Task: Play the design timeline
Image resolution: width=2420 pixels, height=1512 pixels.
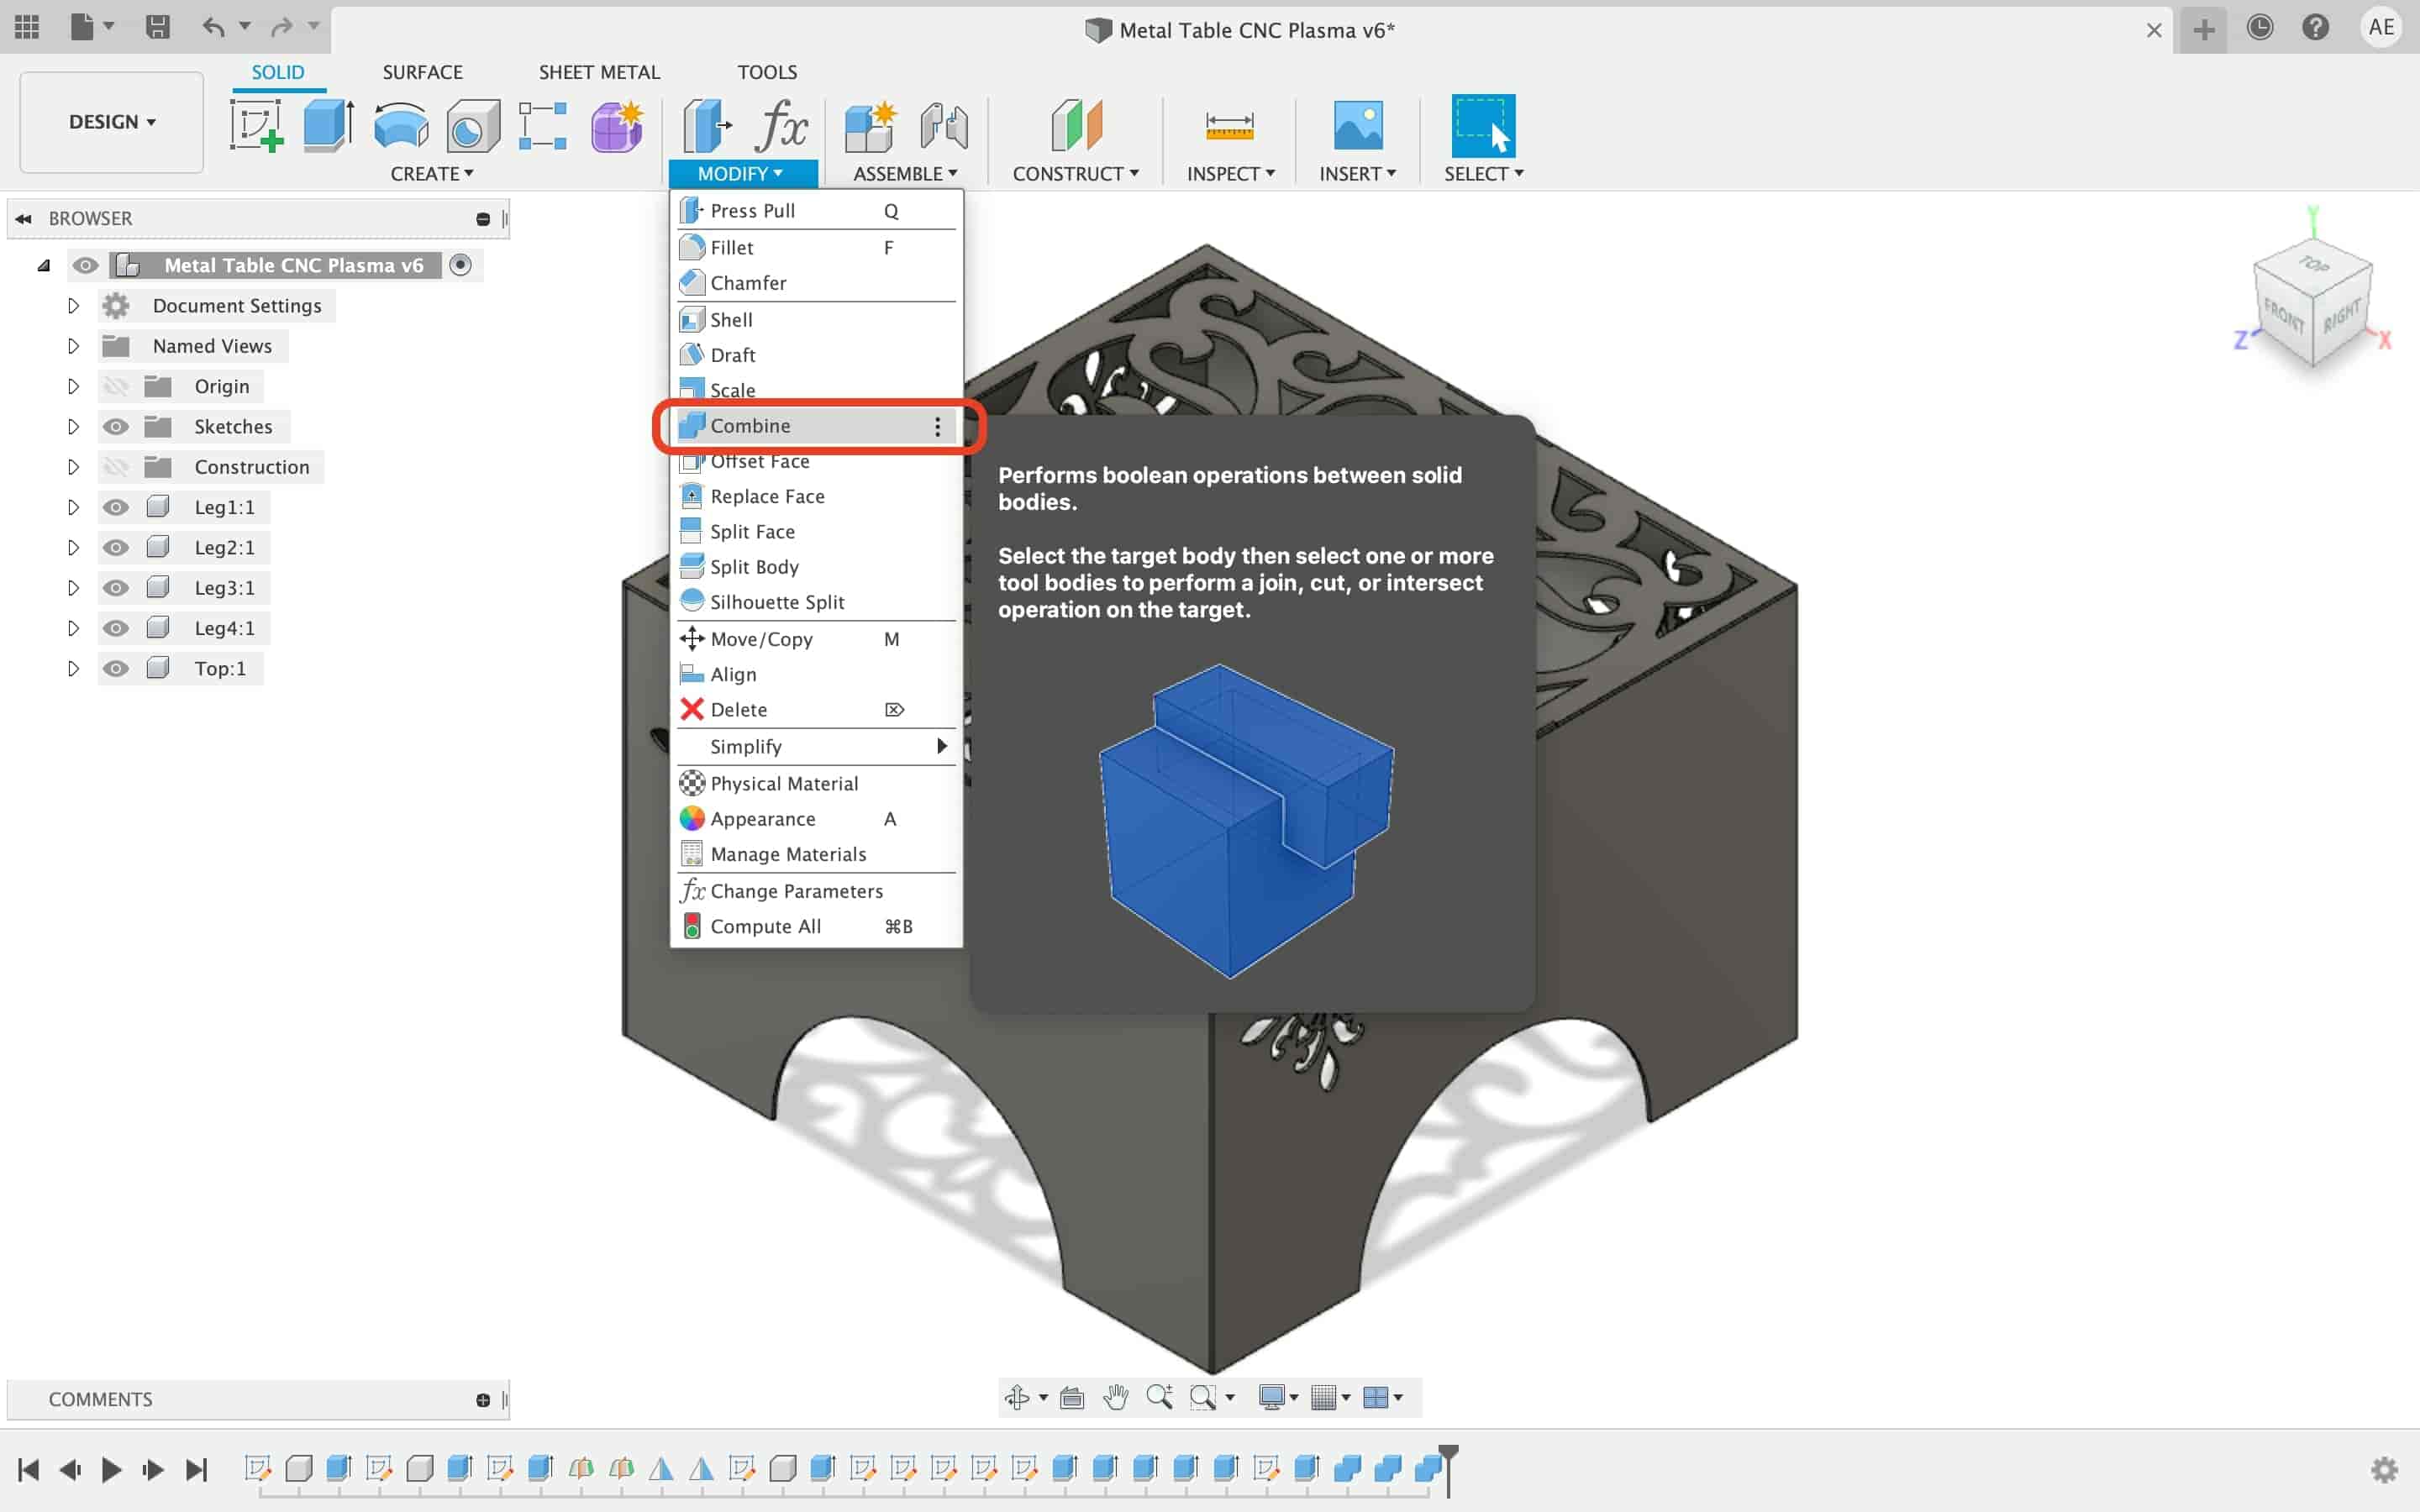Action: (111, 1469)
